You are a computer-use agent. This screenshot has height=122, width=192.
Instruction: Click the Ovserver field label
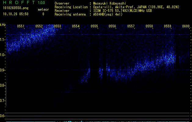click(x=62, y=3)
